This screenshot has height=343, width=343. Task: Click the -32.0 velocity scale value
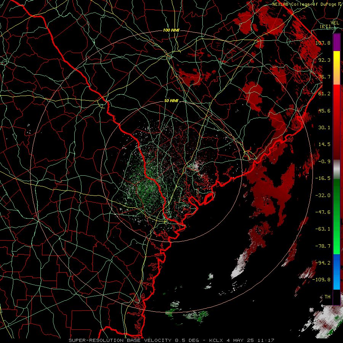[323, 196]
